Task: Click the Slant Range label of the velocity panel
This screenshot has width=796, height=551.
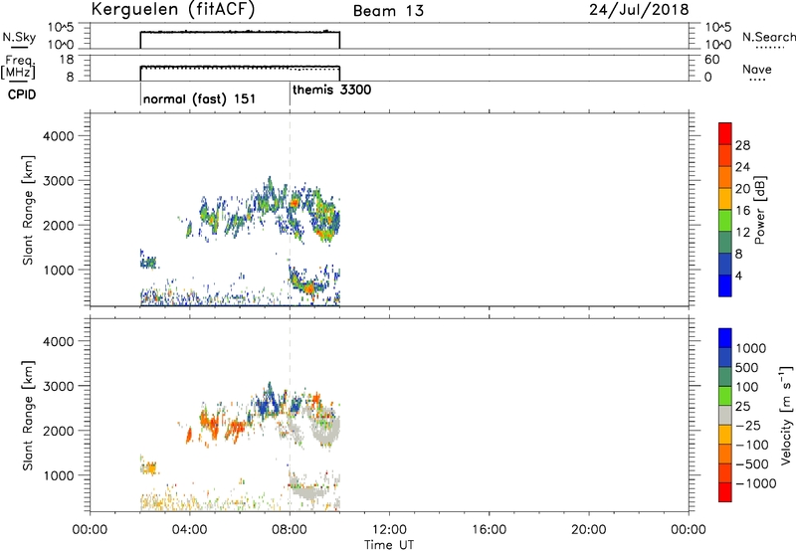Action: [x=28, y=416]
